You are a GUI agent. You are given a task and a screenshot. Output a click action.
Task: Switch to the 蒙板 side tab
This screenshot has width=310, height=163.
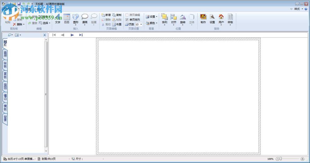tap(5, 75)
